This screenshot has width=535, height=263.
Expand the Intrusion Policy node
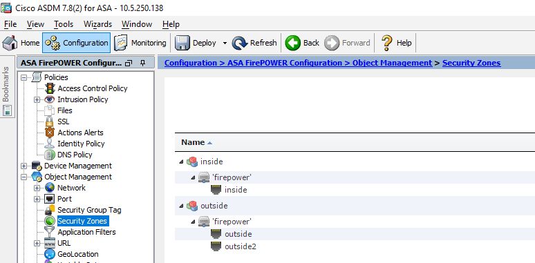[37, 100]
